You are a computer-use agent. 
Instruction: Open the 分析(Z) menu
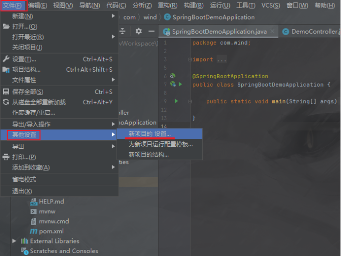click(x=142, y=5)
